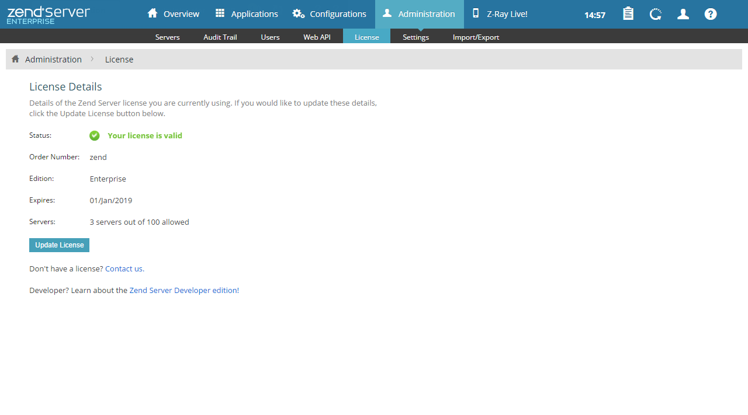Click the 'Servers:' field label

(42, 222)
